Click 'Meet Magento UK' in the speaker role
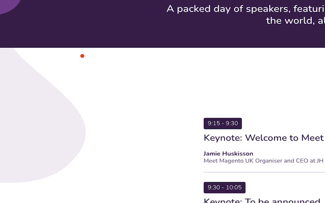This screenshot has height=203, width=325. pos(229,161)
